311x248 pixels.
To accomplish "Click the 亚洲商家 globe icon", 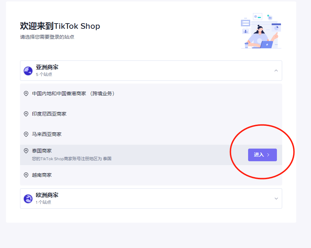I will pyautogui.click(x=28, y=71).
